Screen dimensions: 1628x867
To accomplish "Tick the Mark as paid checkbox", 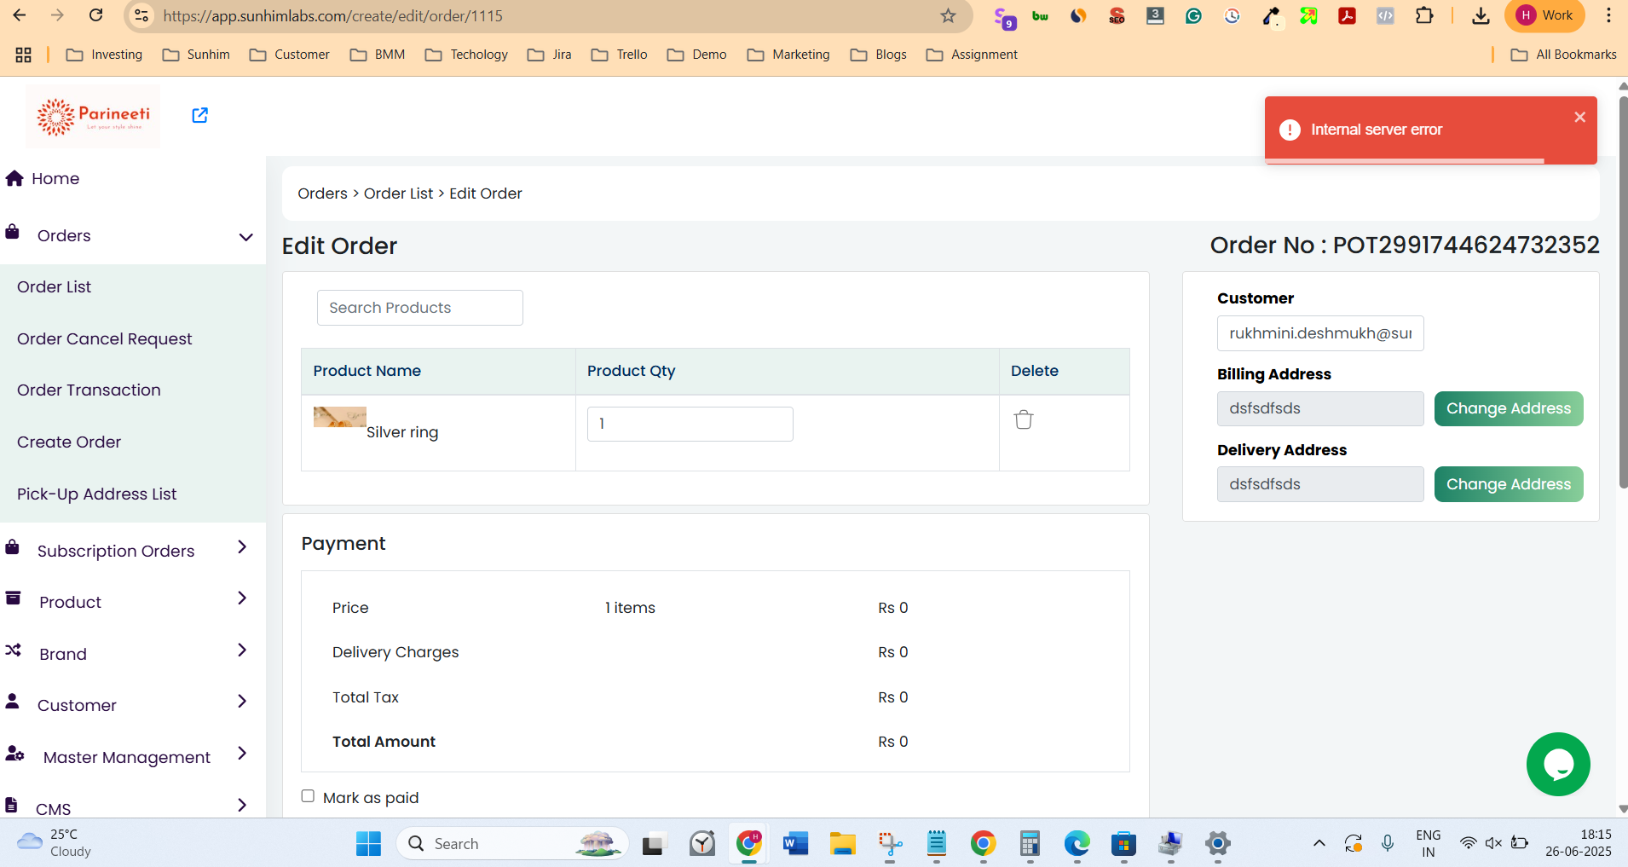I will point(308,796).
